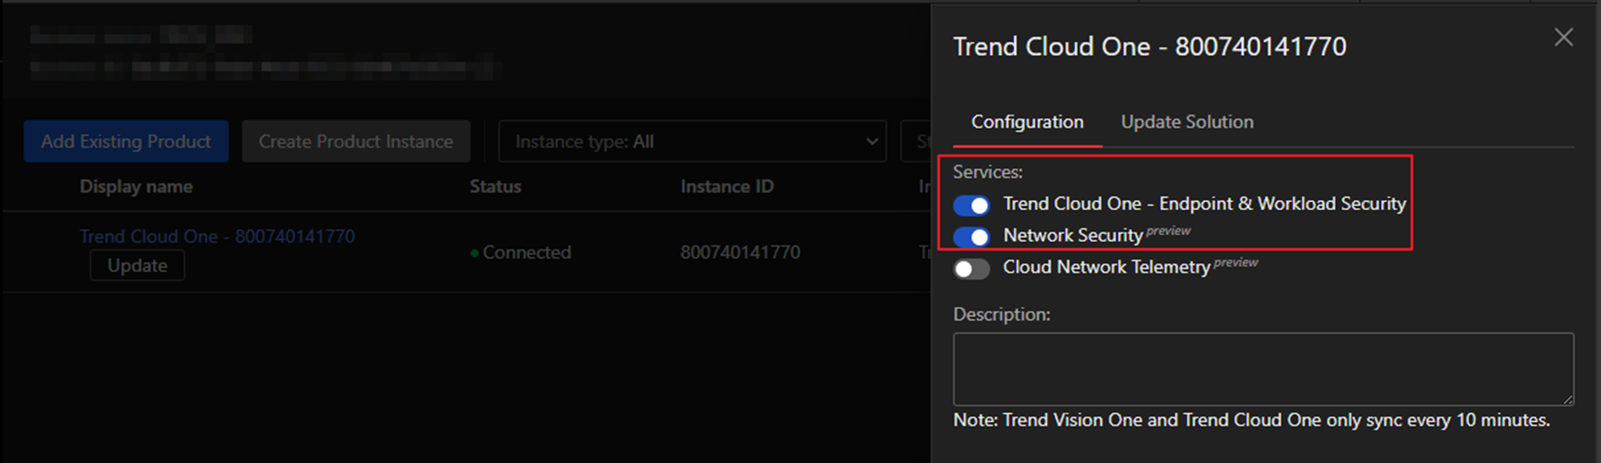Focus the Description text area
The image size is (1601, 463).
click(1262, 368)
